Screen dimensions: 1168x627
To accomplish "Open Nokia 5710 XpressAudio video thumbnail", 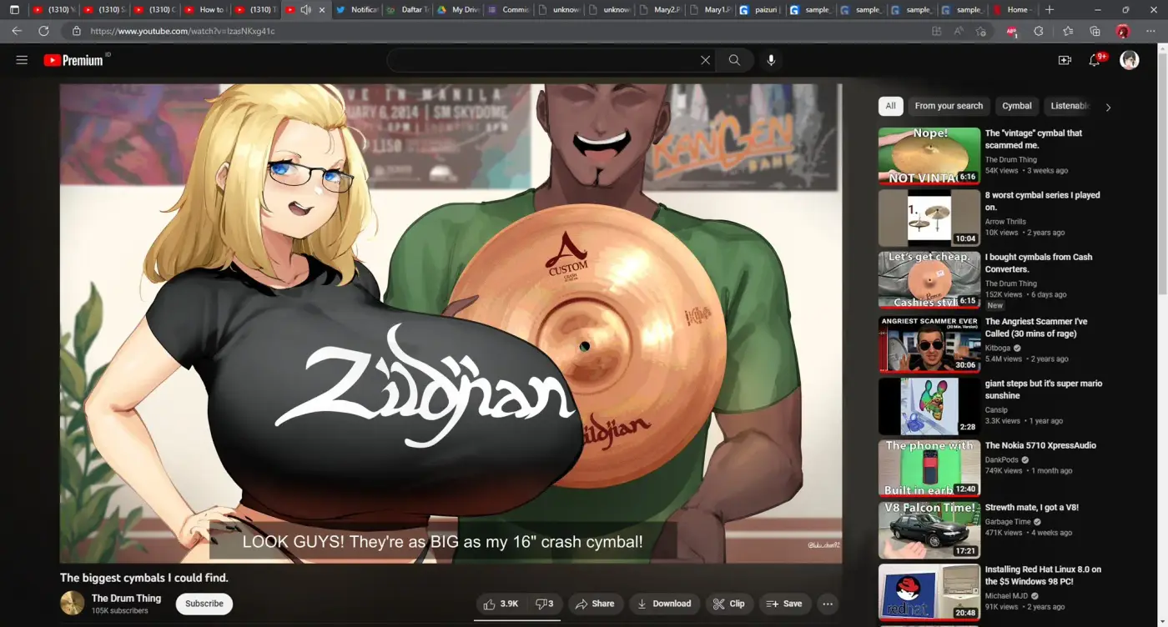I will 929,468.
